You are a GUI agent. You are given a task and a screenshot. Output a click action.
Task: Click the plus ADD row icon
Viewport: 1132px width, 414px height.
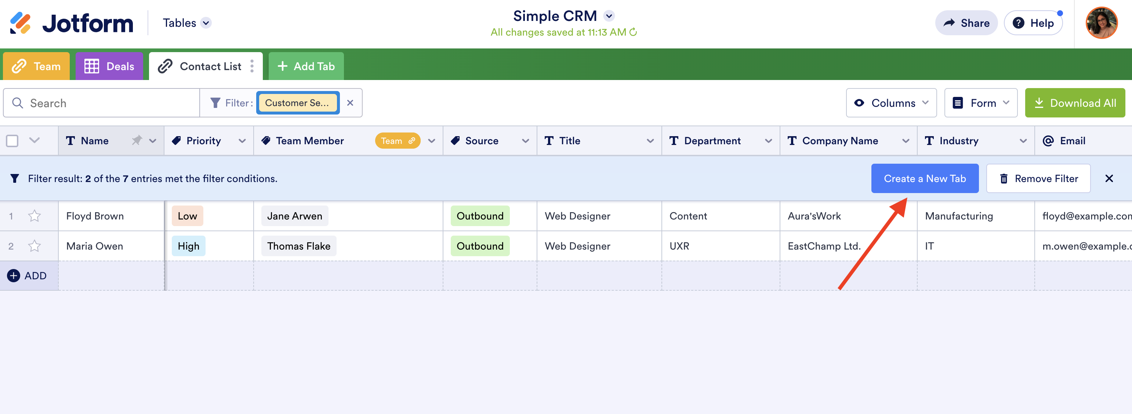(14, 276)
